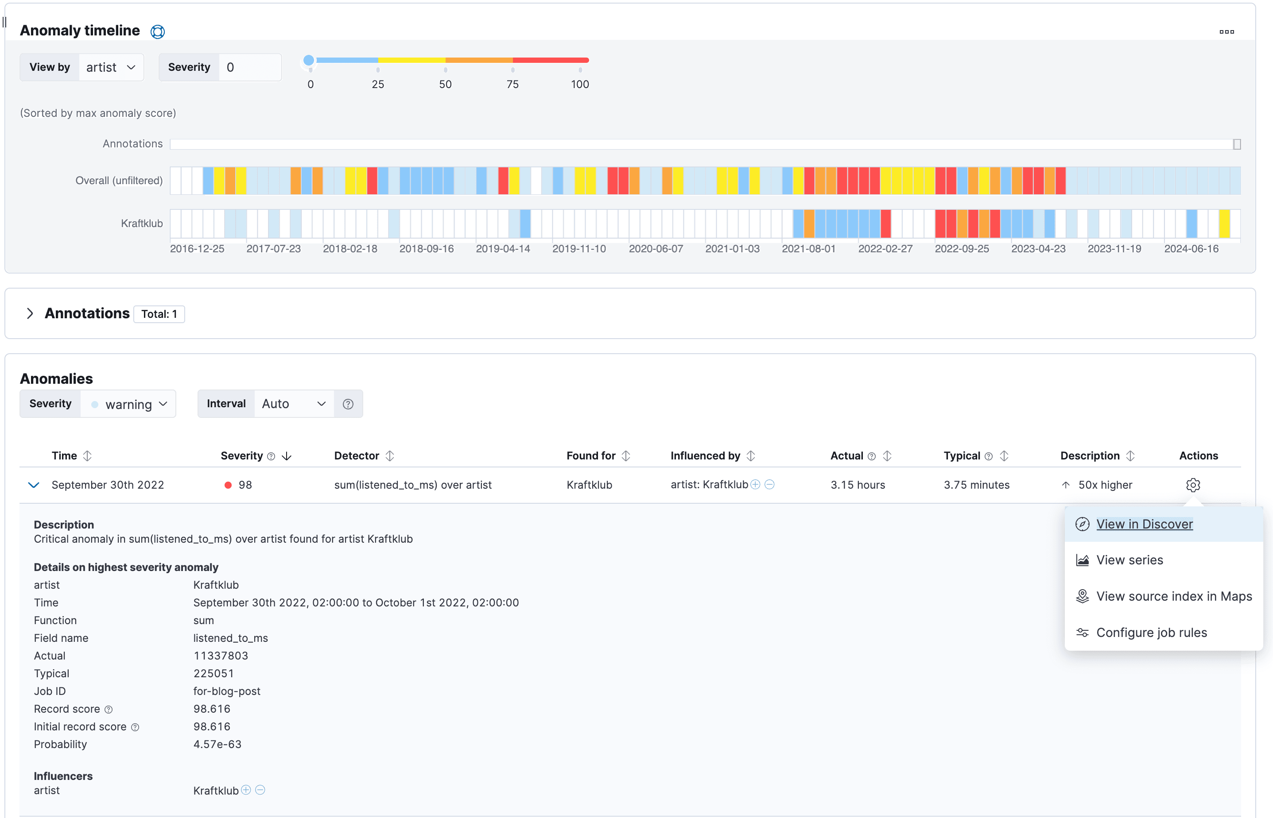
Task: Click minus filter icon beside Influenced by Kraftklub
Action: pos(770,484)
